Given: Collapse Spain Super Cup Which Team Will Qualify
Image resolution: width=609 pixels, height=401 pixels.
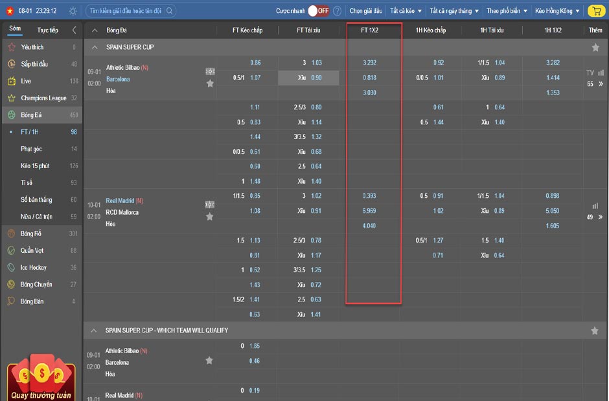Looking at the screenshot, I should point(93,331).
